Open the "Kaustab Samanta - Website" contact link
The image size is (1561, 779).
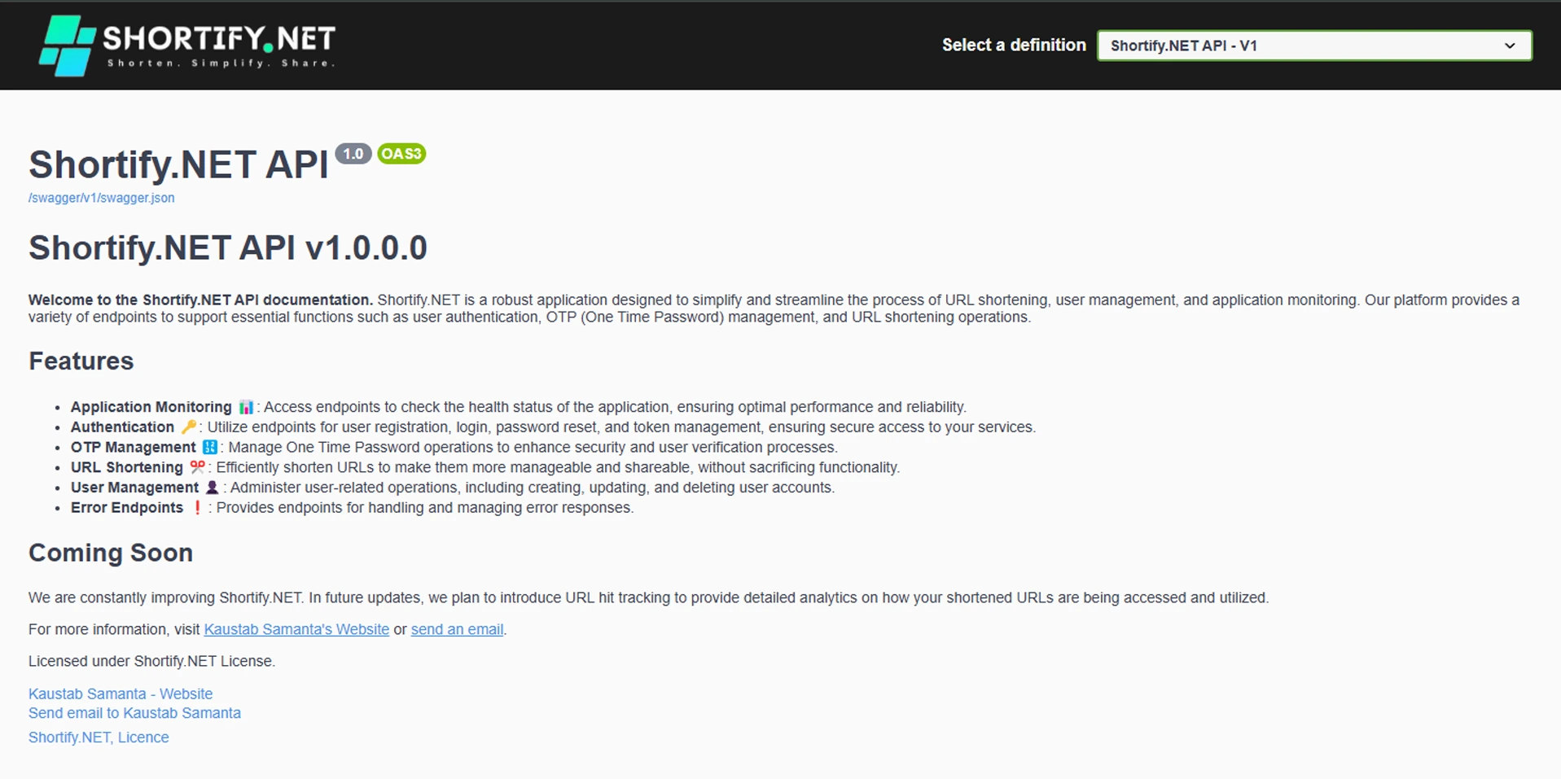coord(121,694)
